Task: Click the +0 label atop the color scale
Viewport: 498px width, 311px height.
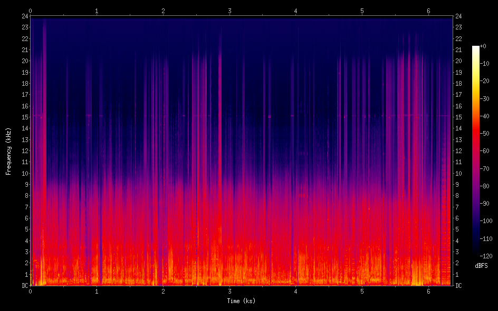Action: (484, 46)
